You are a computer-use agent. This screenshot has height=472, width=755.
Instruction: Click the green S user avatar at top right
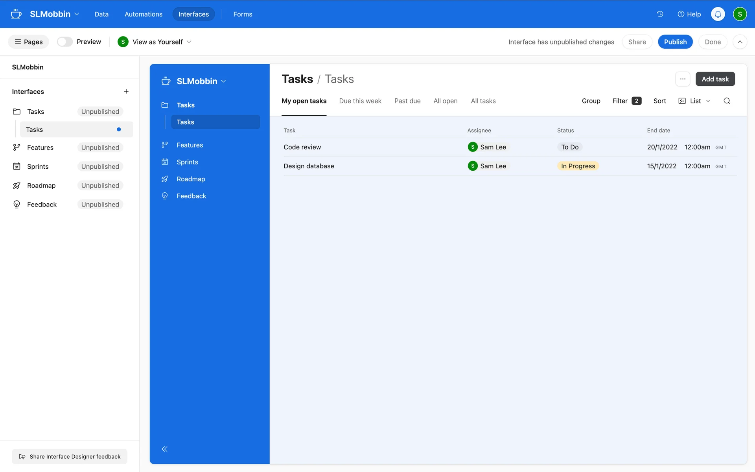tap(740, 14)
